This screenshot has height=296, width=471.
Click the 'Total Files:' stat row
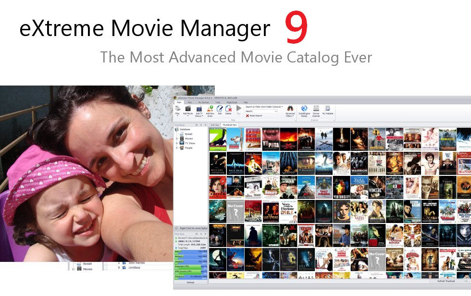[x=191, y=248]
